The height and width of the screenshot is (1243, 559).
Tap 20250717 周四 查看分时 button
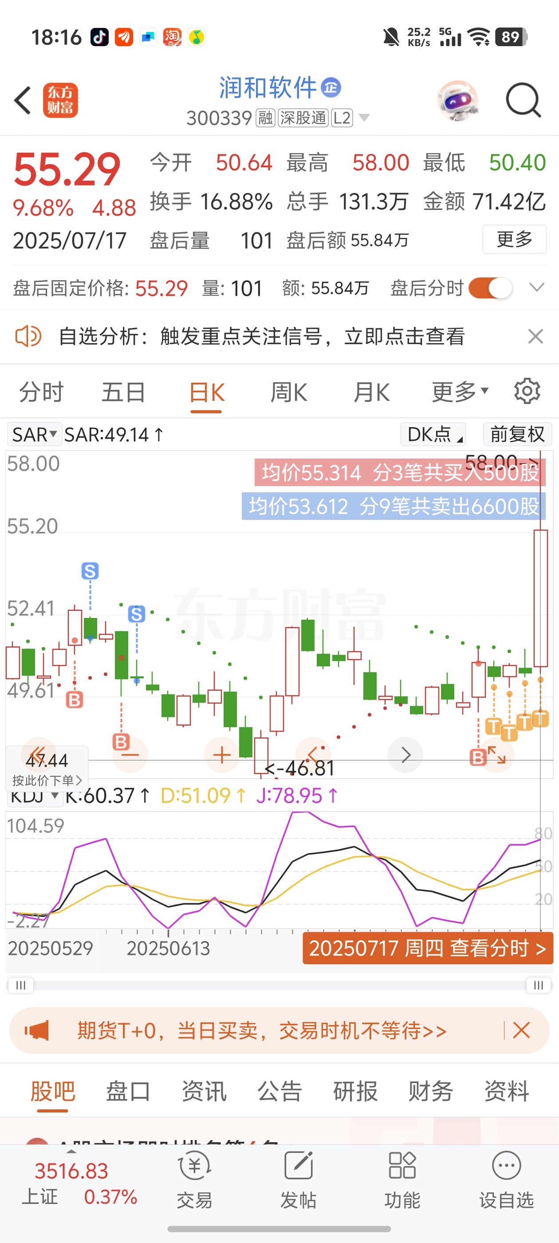coord(428,948)
